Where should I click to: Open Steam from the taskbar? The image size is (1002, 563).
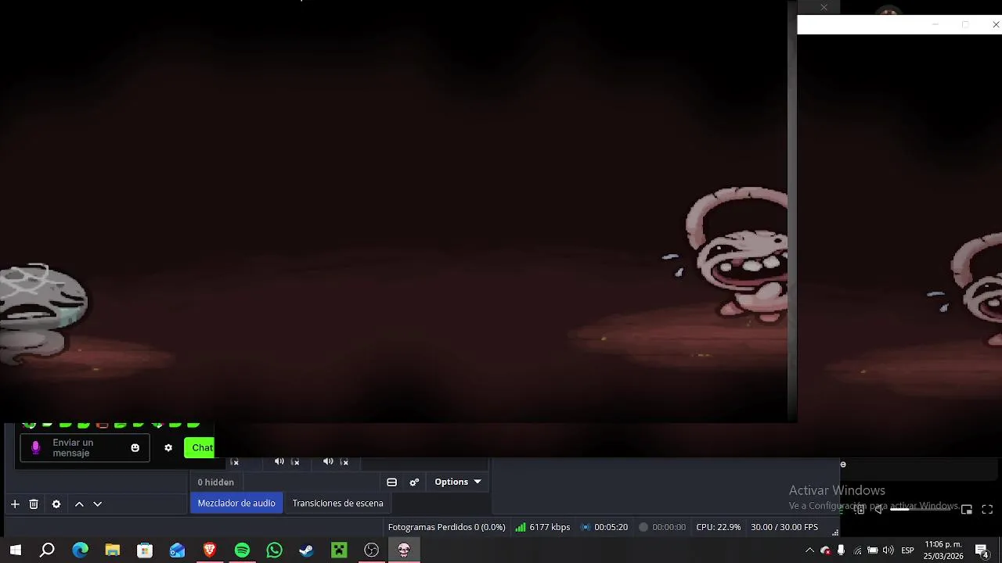click(x=306, y=550)
